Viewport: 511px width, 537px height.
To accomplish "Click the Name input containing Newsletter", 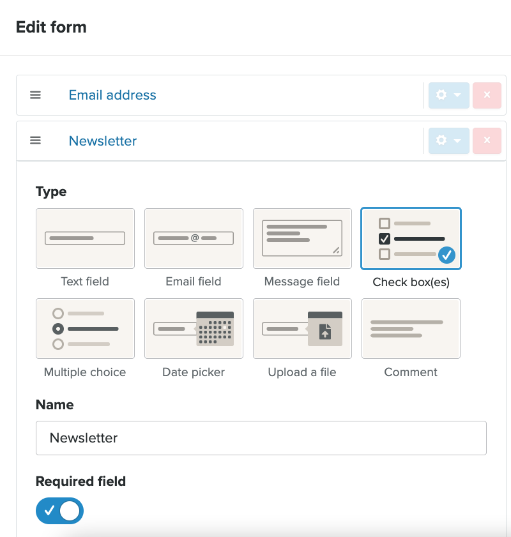I will (261, 438).
